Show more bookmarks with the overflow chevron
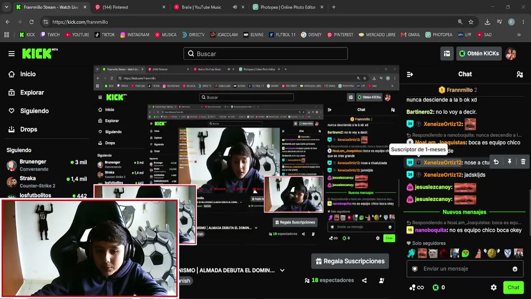This screenshot has width=531, height=299. coord(519,35)
